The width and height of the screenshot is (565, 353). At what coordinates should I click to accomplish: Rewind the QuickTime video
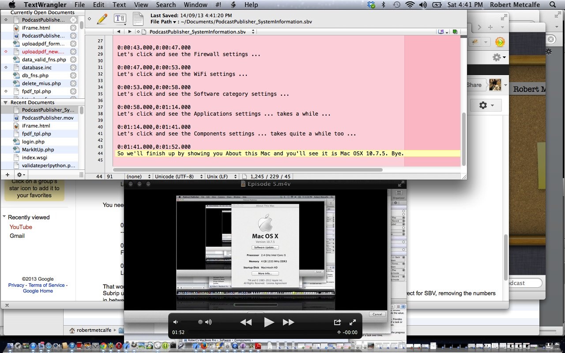246,322
